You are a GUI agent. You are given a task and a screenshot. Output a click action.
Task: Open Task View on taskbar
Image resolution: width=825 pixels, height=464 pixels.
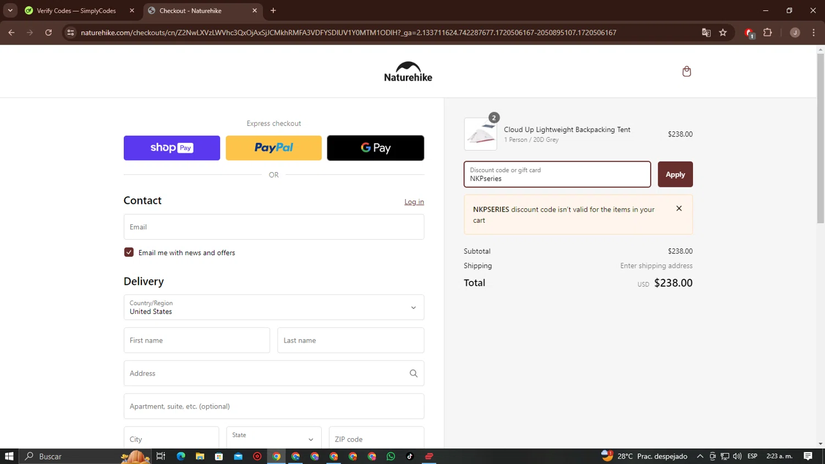161,456
